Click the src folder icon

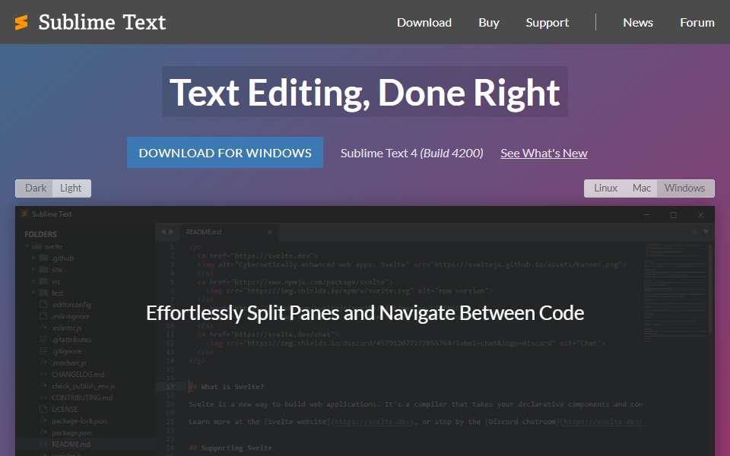click(44, 281)
